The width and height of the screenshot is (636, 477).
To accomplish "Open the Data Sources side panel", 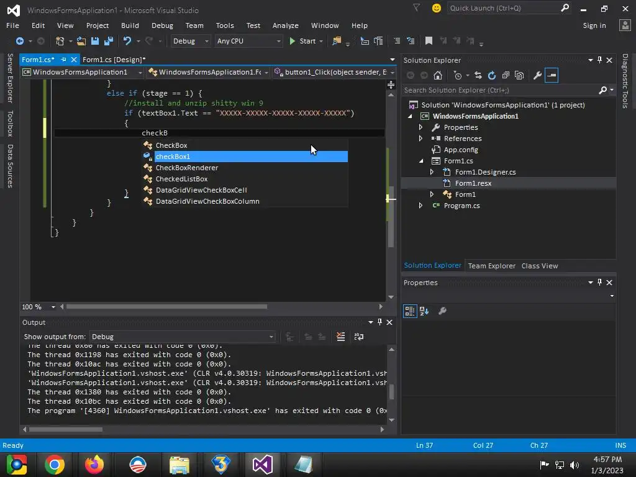I will coord(10,166).
